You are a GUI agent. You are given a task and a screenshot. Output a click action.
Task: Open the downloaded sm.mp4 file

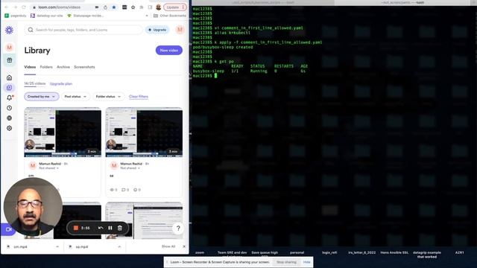(20, 246)
